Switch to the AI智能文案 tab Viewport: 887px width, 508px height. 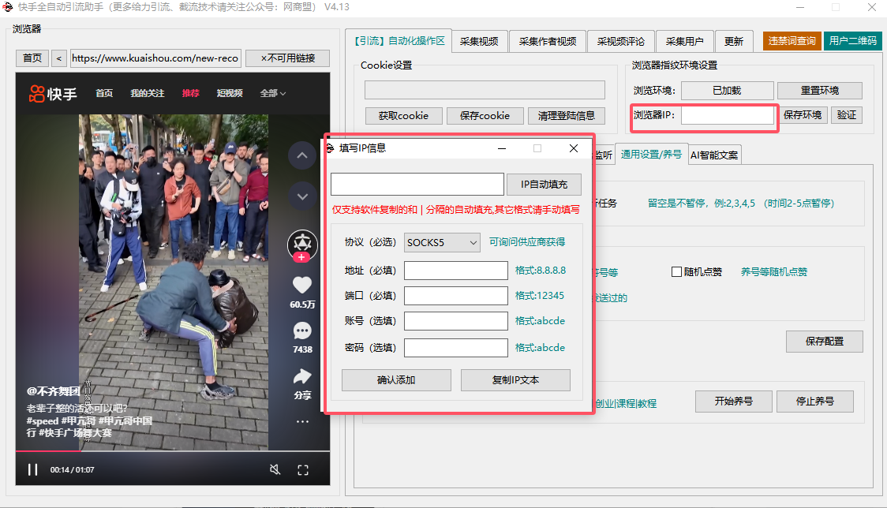(x=714, y=155)
